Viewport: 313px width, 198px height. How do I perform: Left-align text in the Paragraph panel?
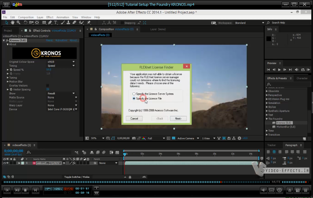click(x=268, y=152)
